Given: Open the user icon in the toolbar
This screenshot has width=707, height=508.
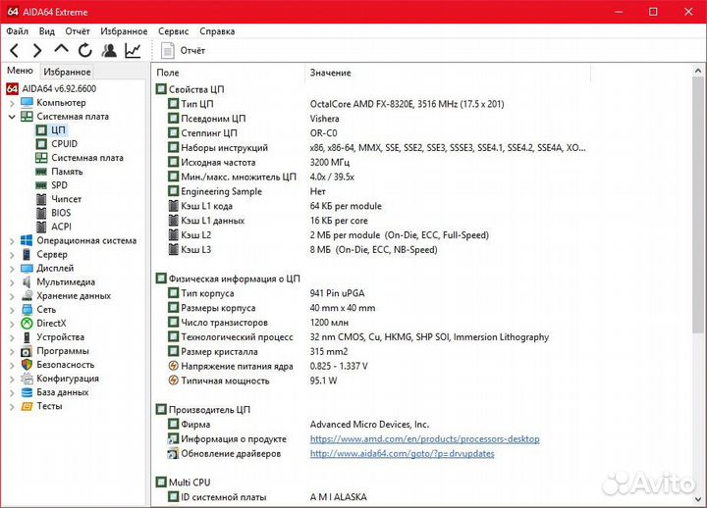Looking at the screenshot, I should click(109, 50).
